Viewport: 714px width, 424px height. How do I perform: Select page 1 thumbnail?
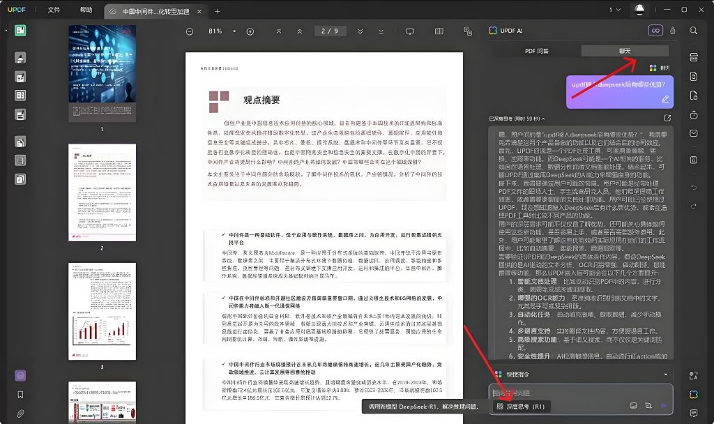[x=102, y=73]
